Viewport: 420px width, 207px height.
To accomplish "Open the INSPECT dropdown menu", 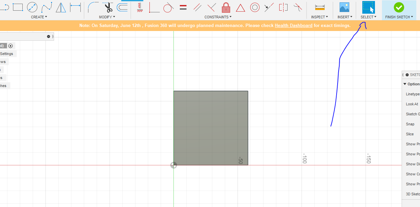I will pyautogui.click(x=320, y=17).
